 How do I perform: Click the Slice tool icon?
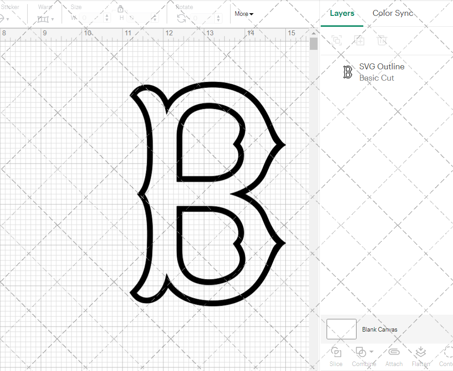336,352
